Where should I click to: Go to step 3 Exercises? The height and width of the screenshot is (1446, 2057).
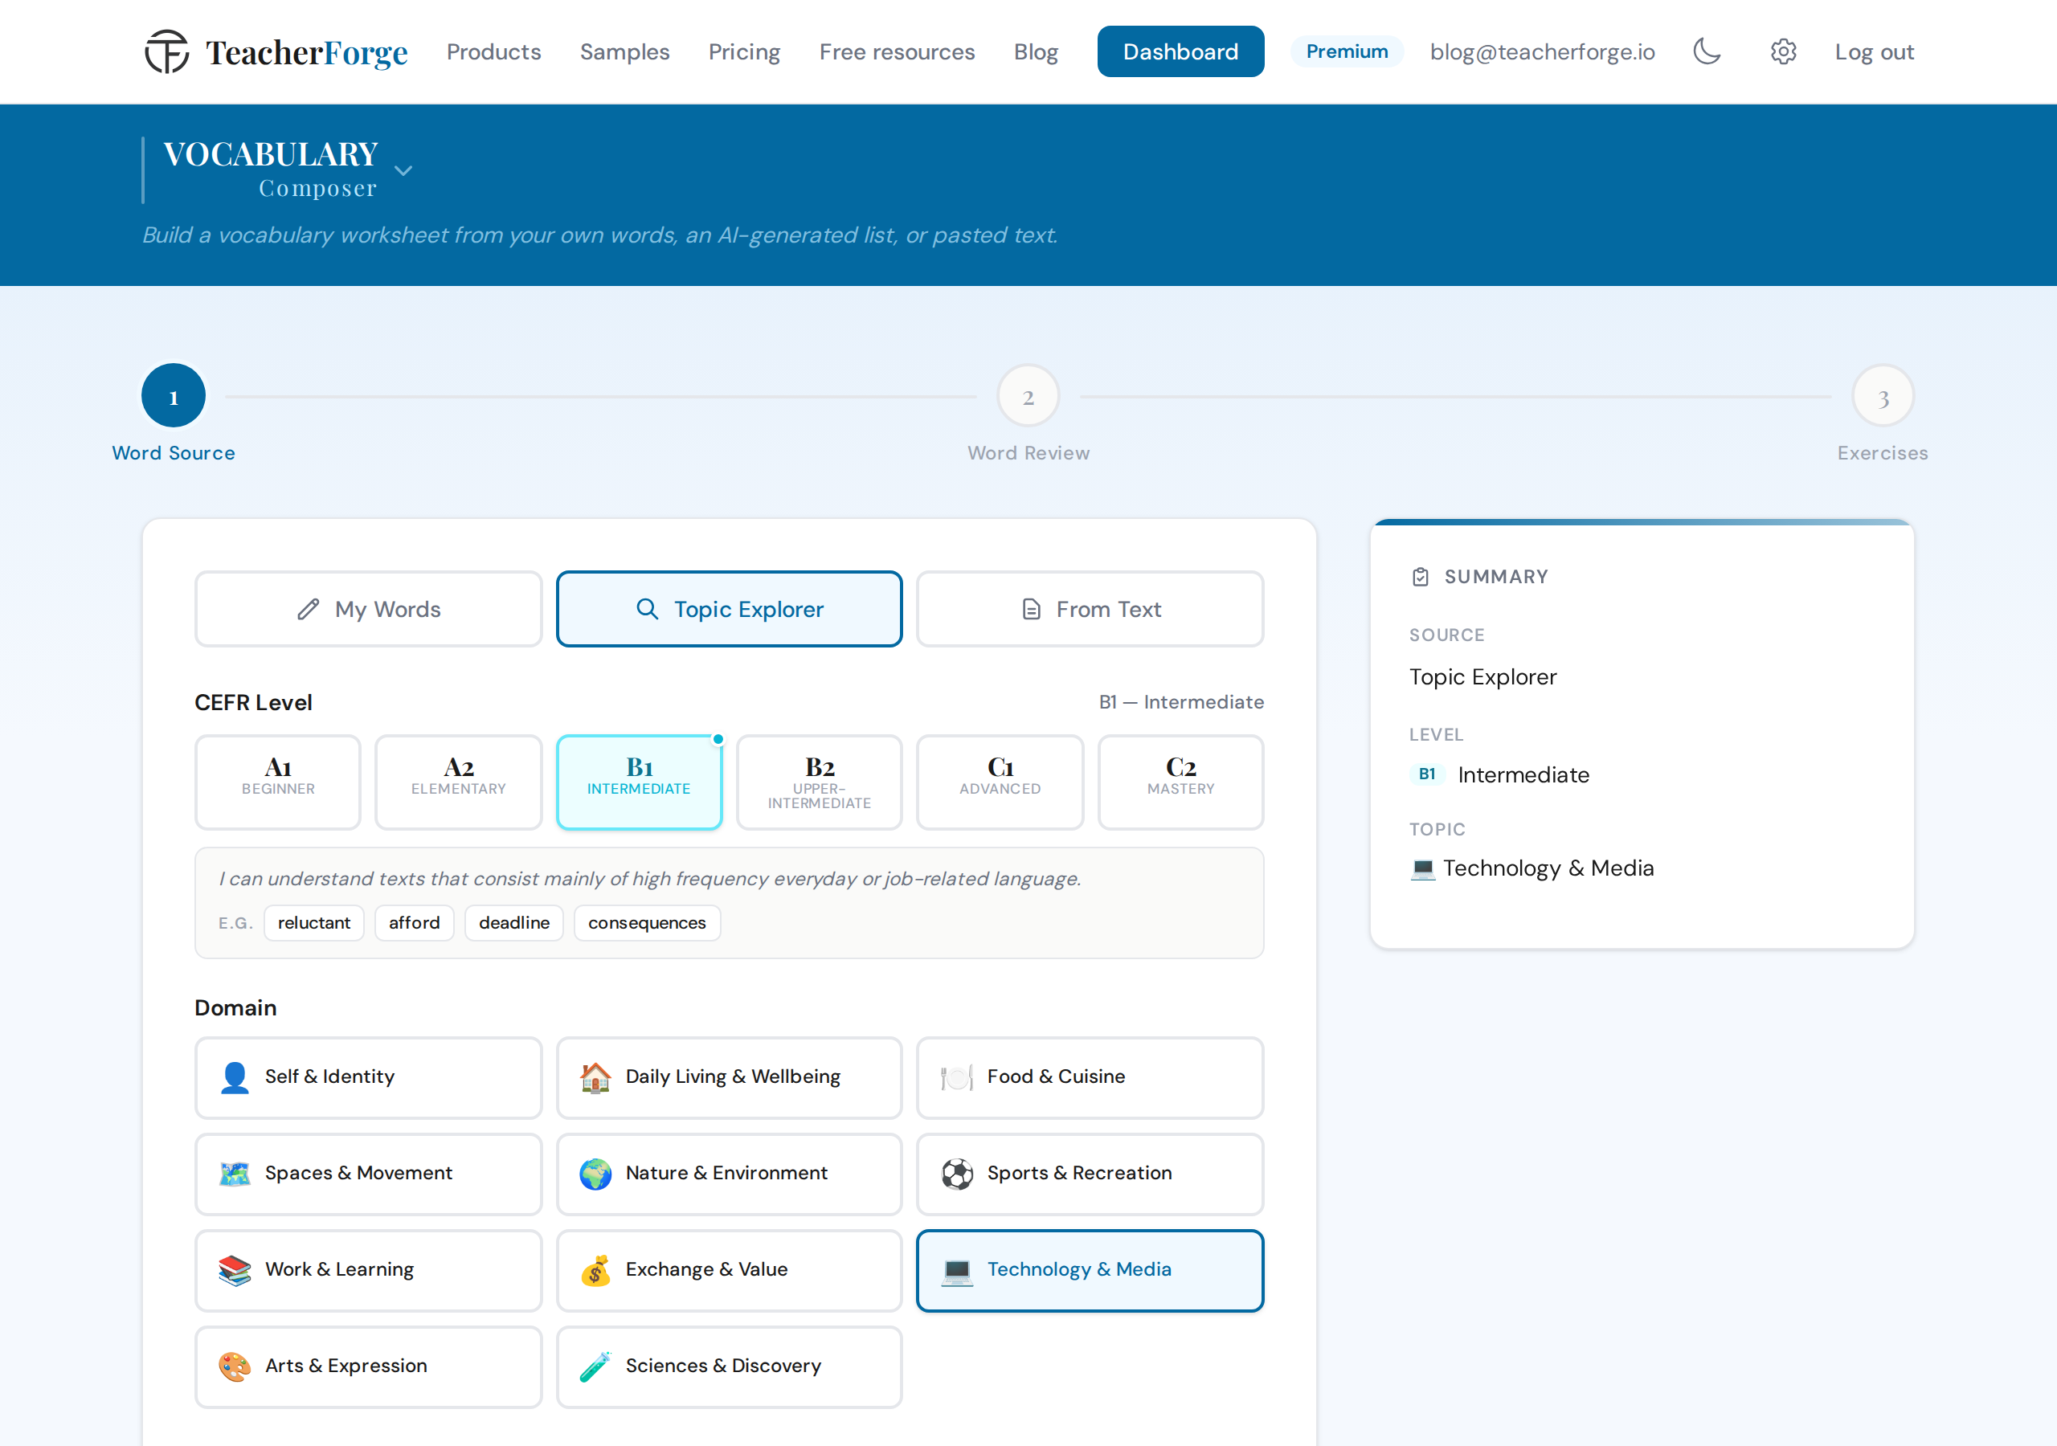click(1883, 396)
